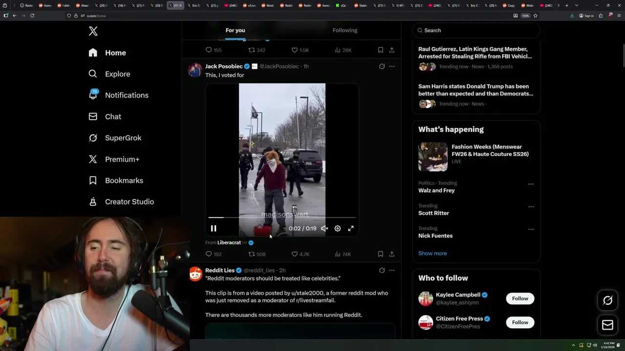Seek on the video progress bar
The width and height of the screenshot is (625, 351).
(282, 217)
